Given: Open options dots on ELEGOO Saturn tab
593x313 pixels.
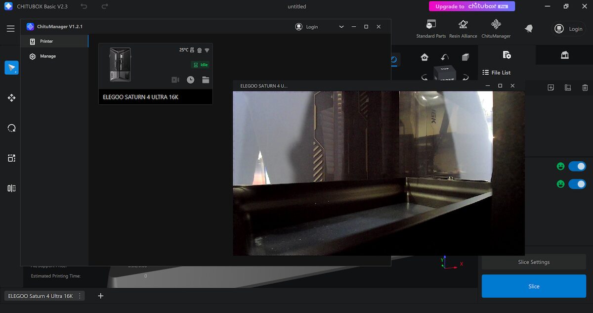Looking at the screenshot, I should (80, 296).
